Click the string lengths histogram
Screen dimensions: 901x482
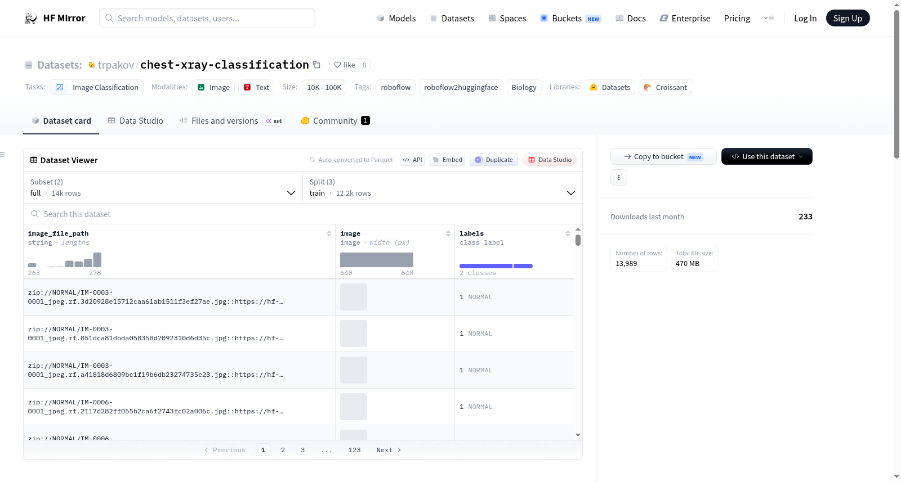coord(65,260)
